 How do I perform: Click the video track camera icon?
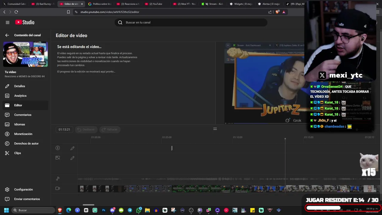click(58, 188)
